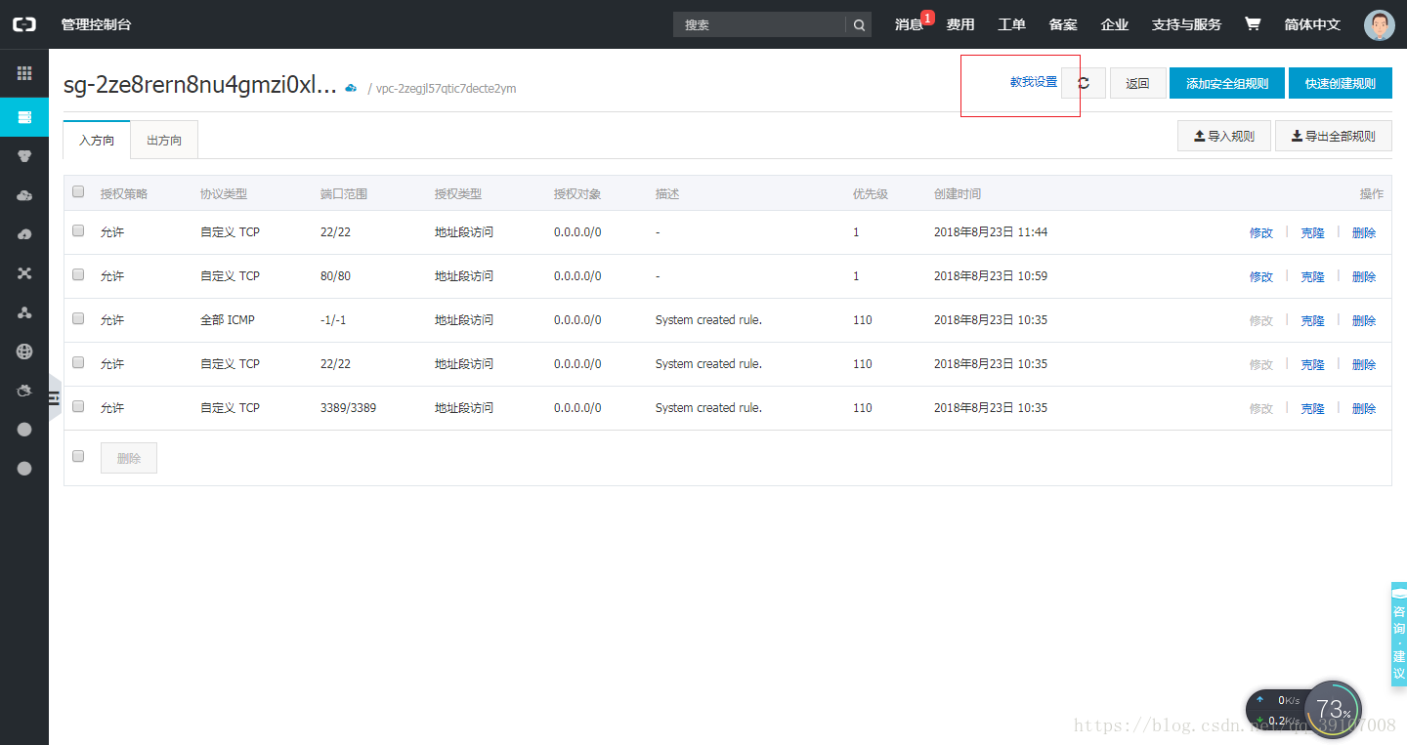Click 克隆 for the ICMP rule
1407x745 pixels.
pos(1312,321)
